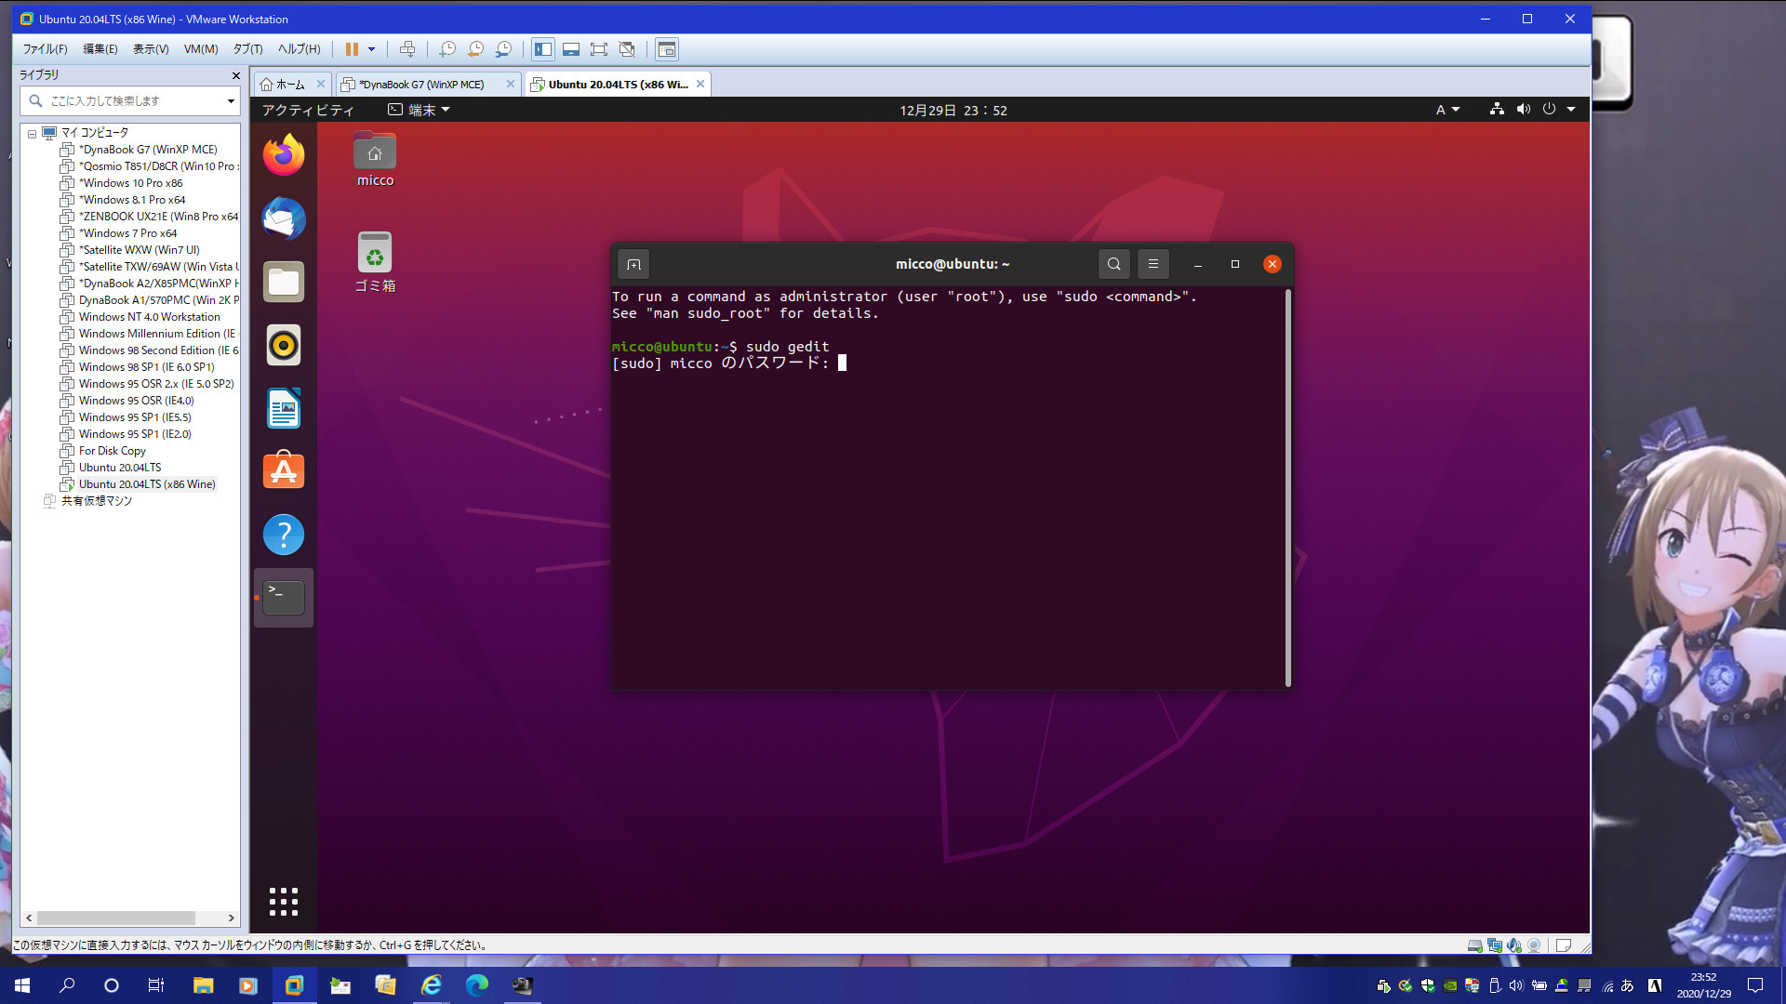Viewport: 1786px width, 1004px height.
Task: Click the terminal search icon
Action: (1113, 265)
